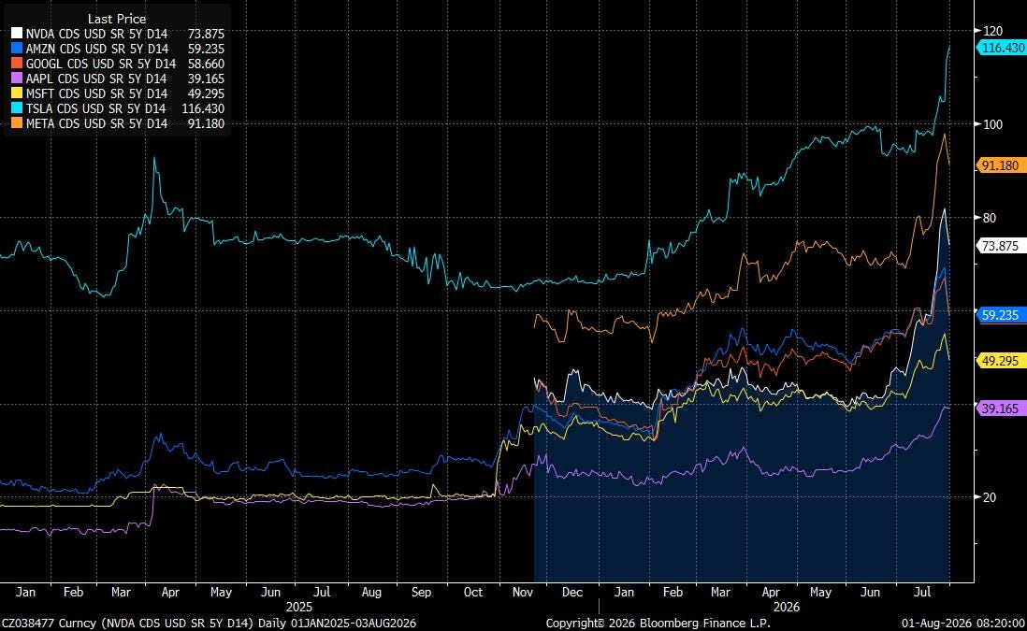Click the blue 59.235 axis price tag
The height and width of the screenshot is (631, 1027).
(x=1002, y=315)
